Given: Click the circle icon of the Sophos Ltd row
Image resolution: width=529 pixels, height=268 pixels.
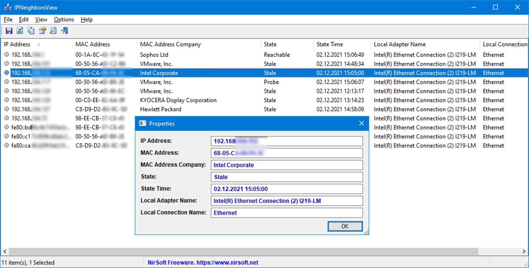Looking at the screenshot, I should click(x=6, y=55).
